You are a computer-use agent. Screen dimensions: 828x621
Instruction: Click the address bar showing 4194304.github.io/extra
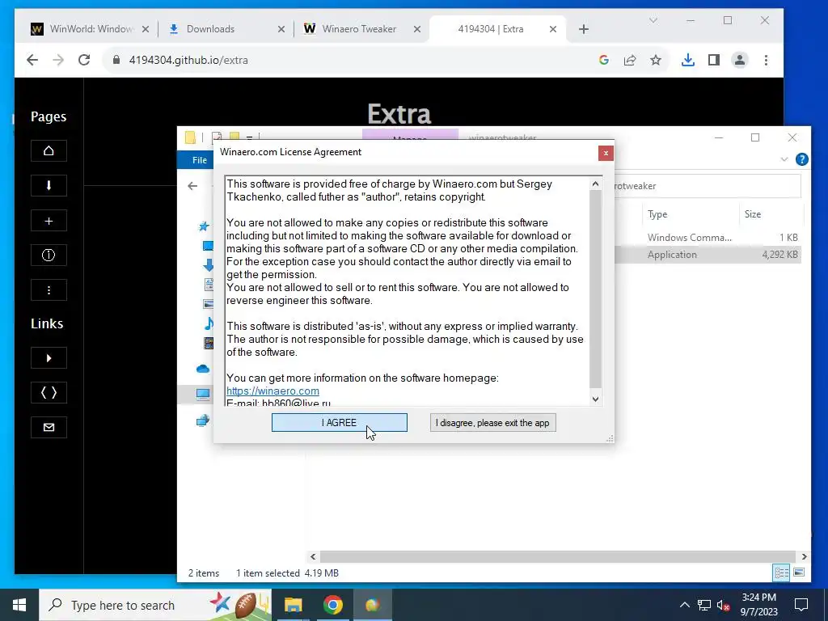point(349,60)
